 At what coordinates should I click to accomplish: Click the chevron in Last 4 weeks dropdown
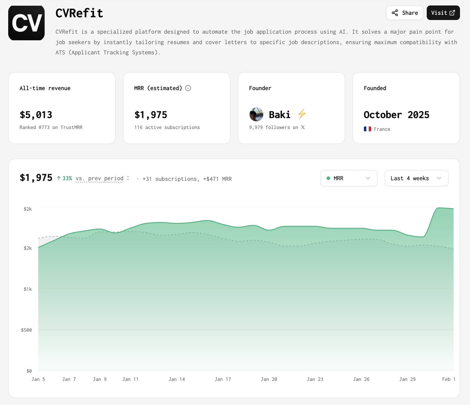click(439, 178)
